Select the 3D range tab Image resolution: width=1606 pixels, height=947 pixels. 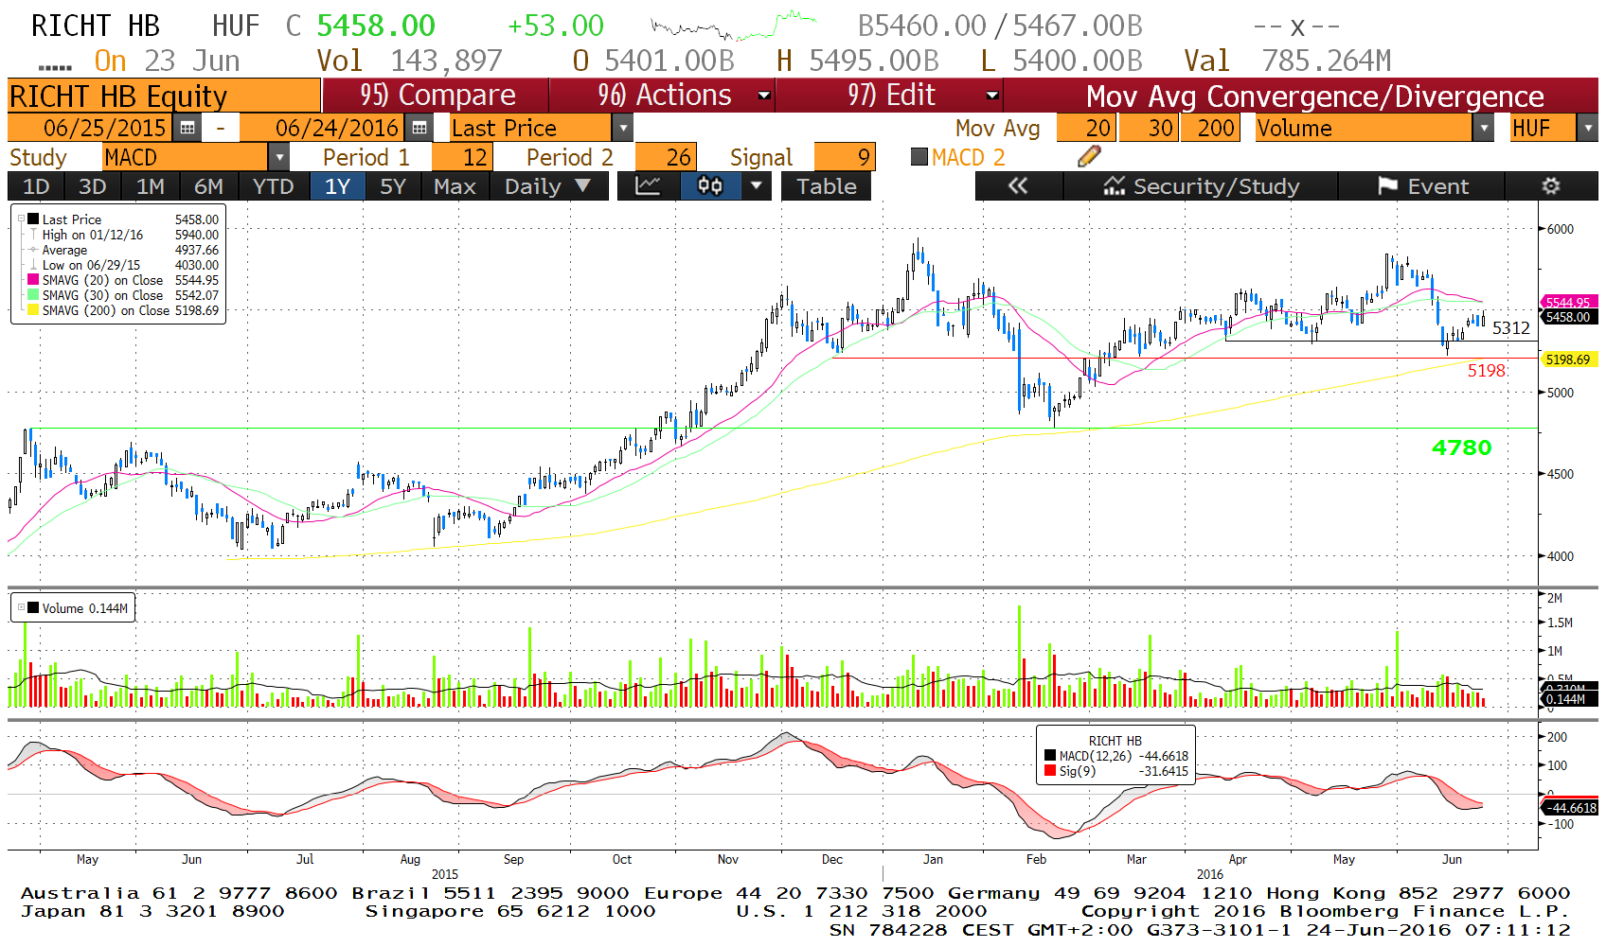pyautogui.click(x=92, y=186)
